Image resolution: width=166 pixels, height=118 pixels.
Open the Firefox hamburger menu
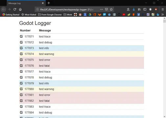(x=163, y=10)
